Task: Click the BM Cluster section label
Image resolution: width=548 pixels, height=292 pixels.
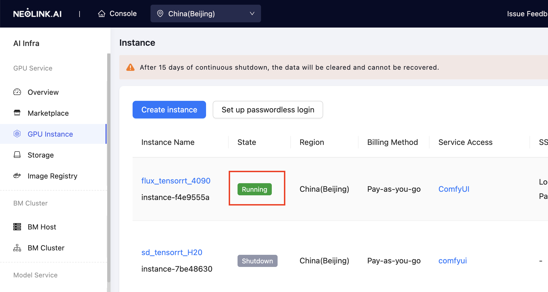Action: (30, 203)
